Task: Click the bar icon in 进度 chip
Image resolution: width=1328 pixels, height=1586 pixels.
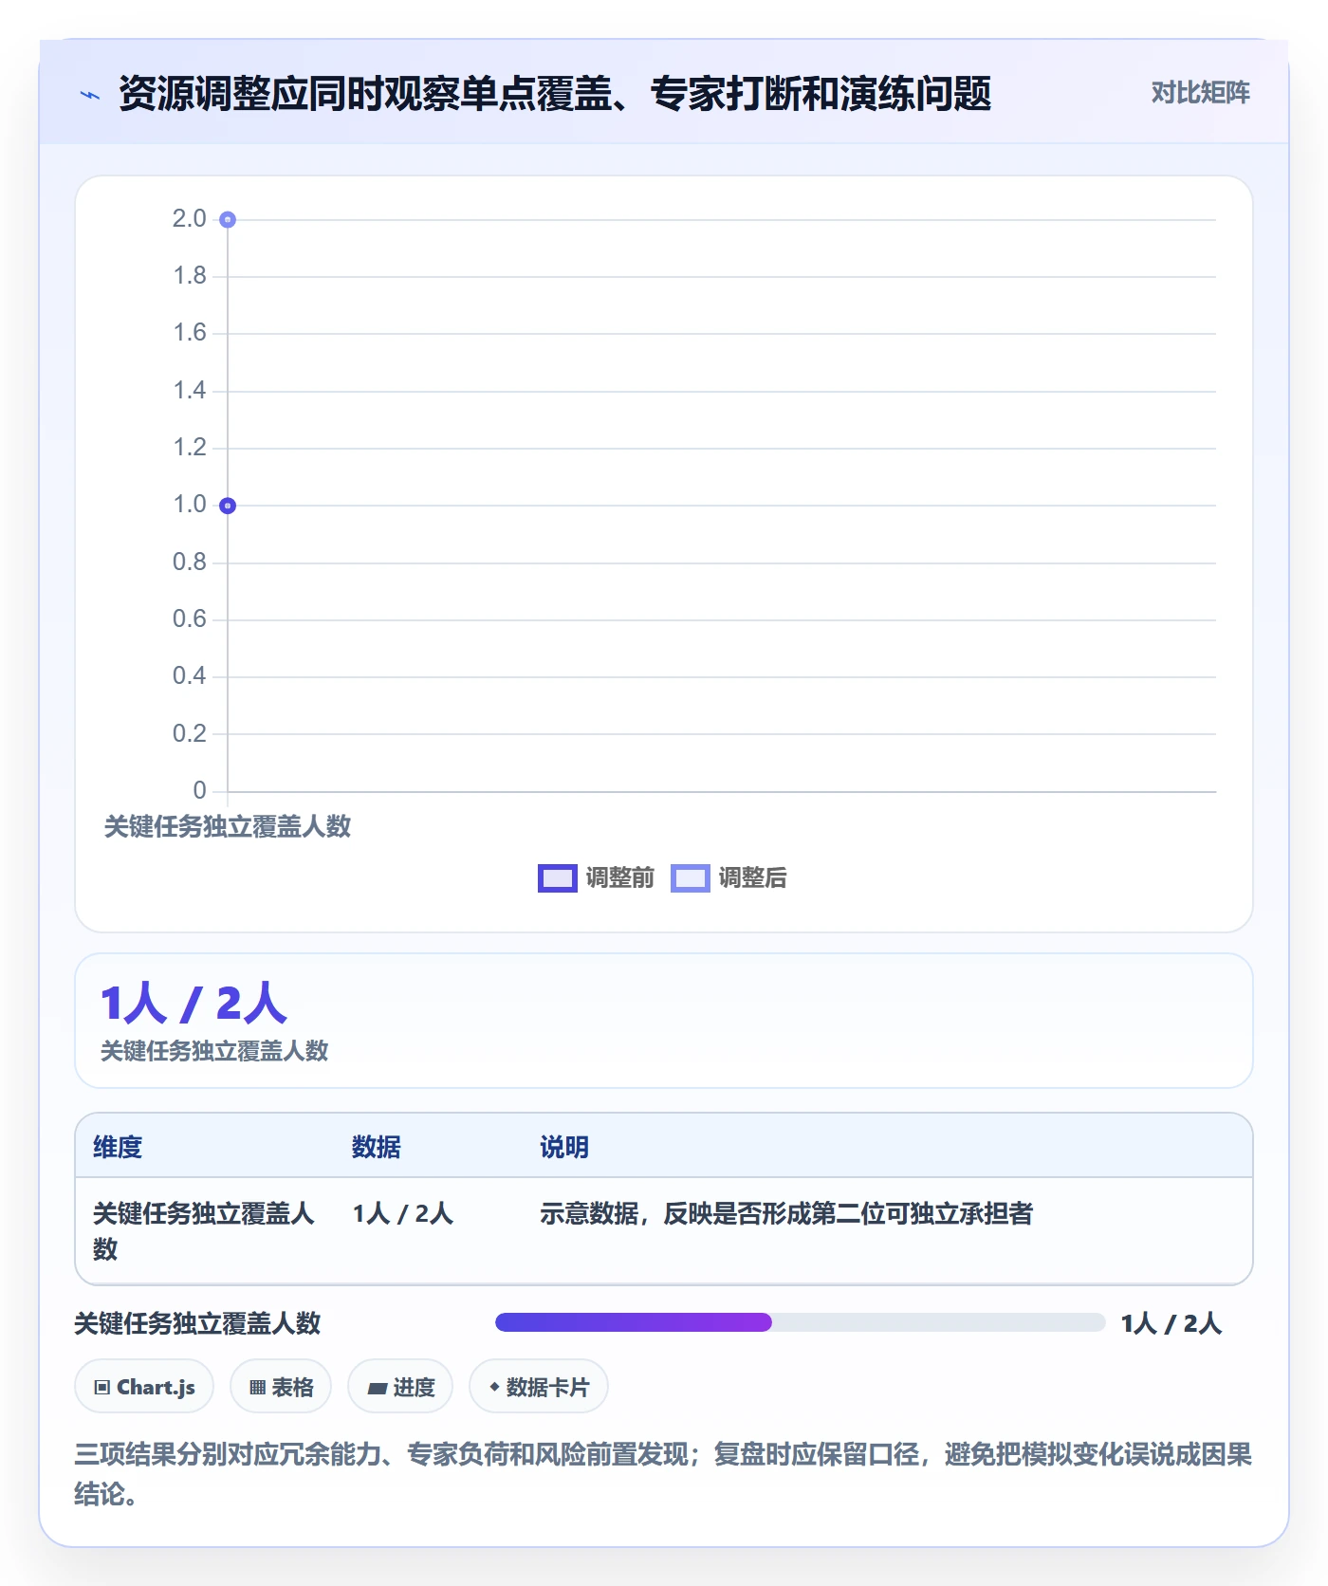Action: coord(378,1389)
